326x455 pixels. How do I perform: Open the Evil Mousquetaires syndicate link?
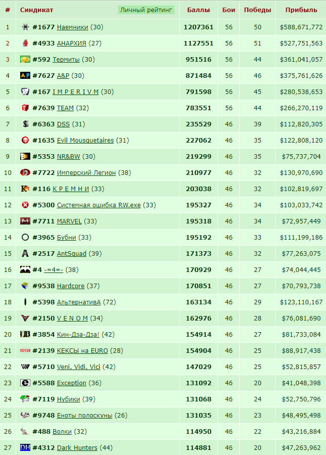click(x=85, y=141)
